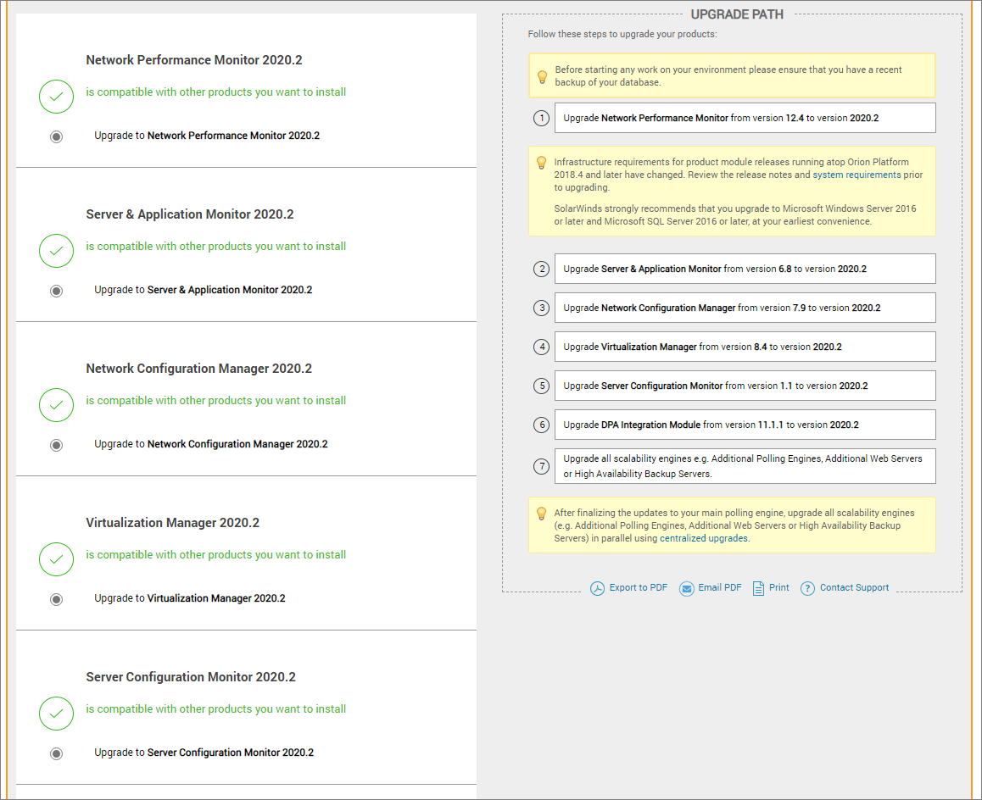Select Upgrade to Virtualization Manager 2020.2 radio
Image resolution: width=982 pixels, height=800 pixels.
56,599
